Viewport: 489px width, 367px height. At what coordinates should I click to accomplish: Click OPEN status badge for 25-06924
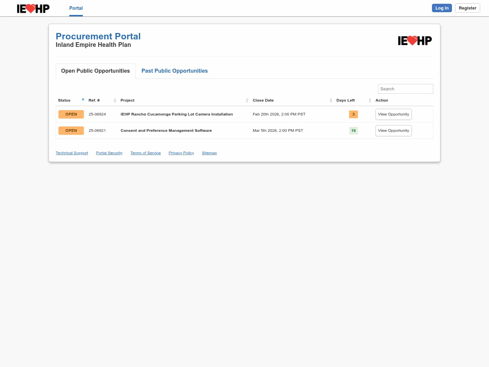(x=71, y=115)
